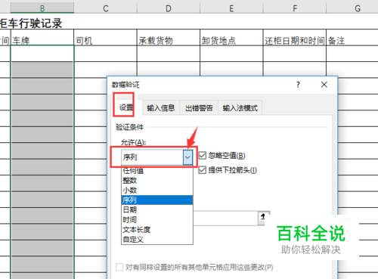Select column G header
378x279 pixels.
coord(353,8)
